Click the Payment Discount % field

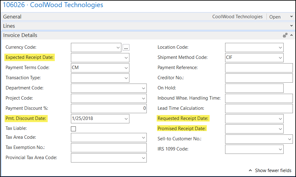pyautogui.click(x=109, y=108)
